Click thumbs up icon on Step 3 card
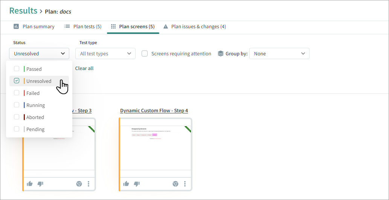 30,184
